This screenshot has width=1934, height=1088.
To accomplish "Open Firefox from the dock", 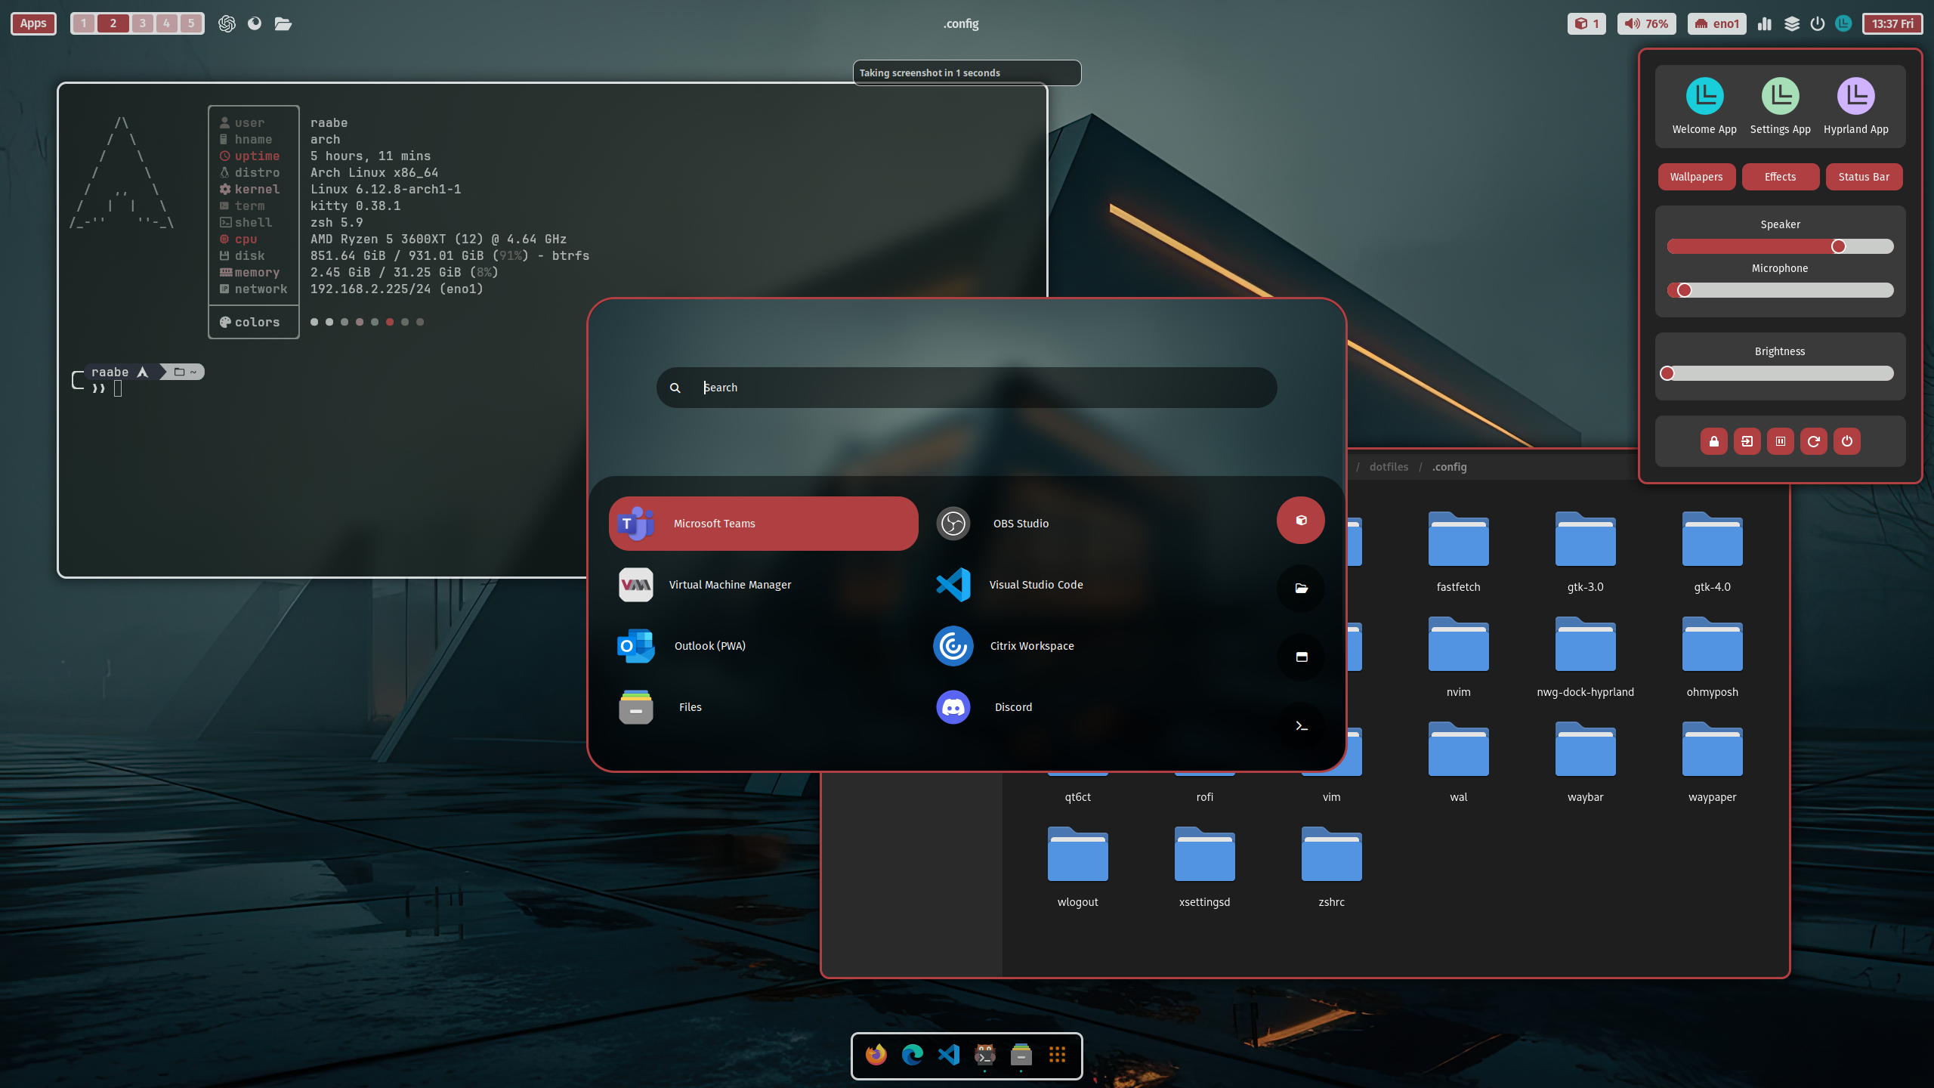I will point(876,1055).
